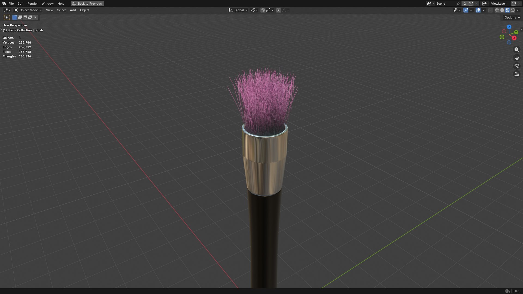Open the Options dropdown
Viewport: 523px width, 294px height.
click(512, 17)
